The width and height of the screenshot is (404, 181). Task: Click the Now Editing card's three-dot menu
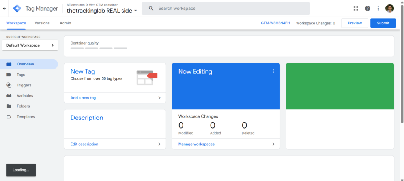coord(273,71)
